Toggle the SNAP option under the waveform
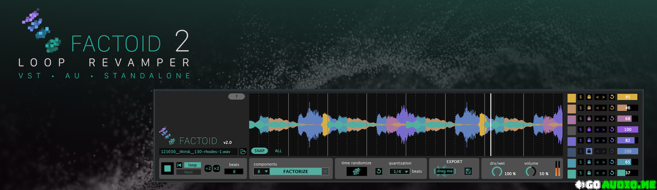 point(259,151)
